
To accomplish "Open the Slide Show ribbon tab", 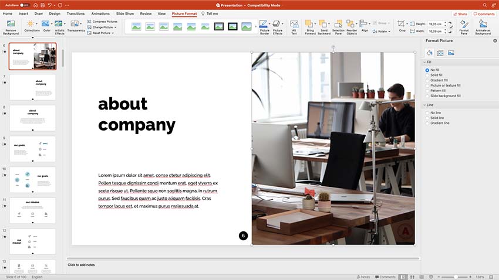I will [x=124, y=13].
